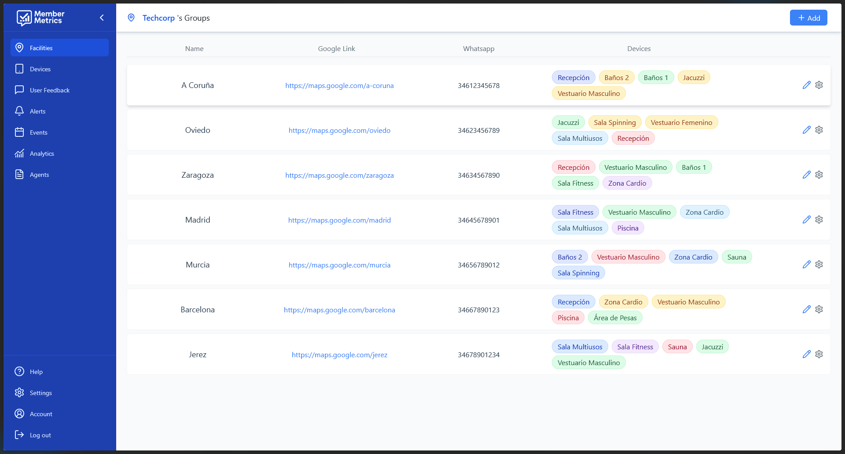Open the Barcelona Google Maps link

[339, 310]
